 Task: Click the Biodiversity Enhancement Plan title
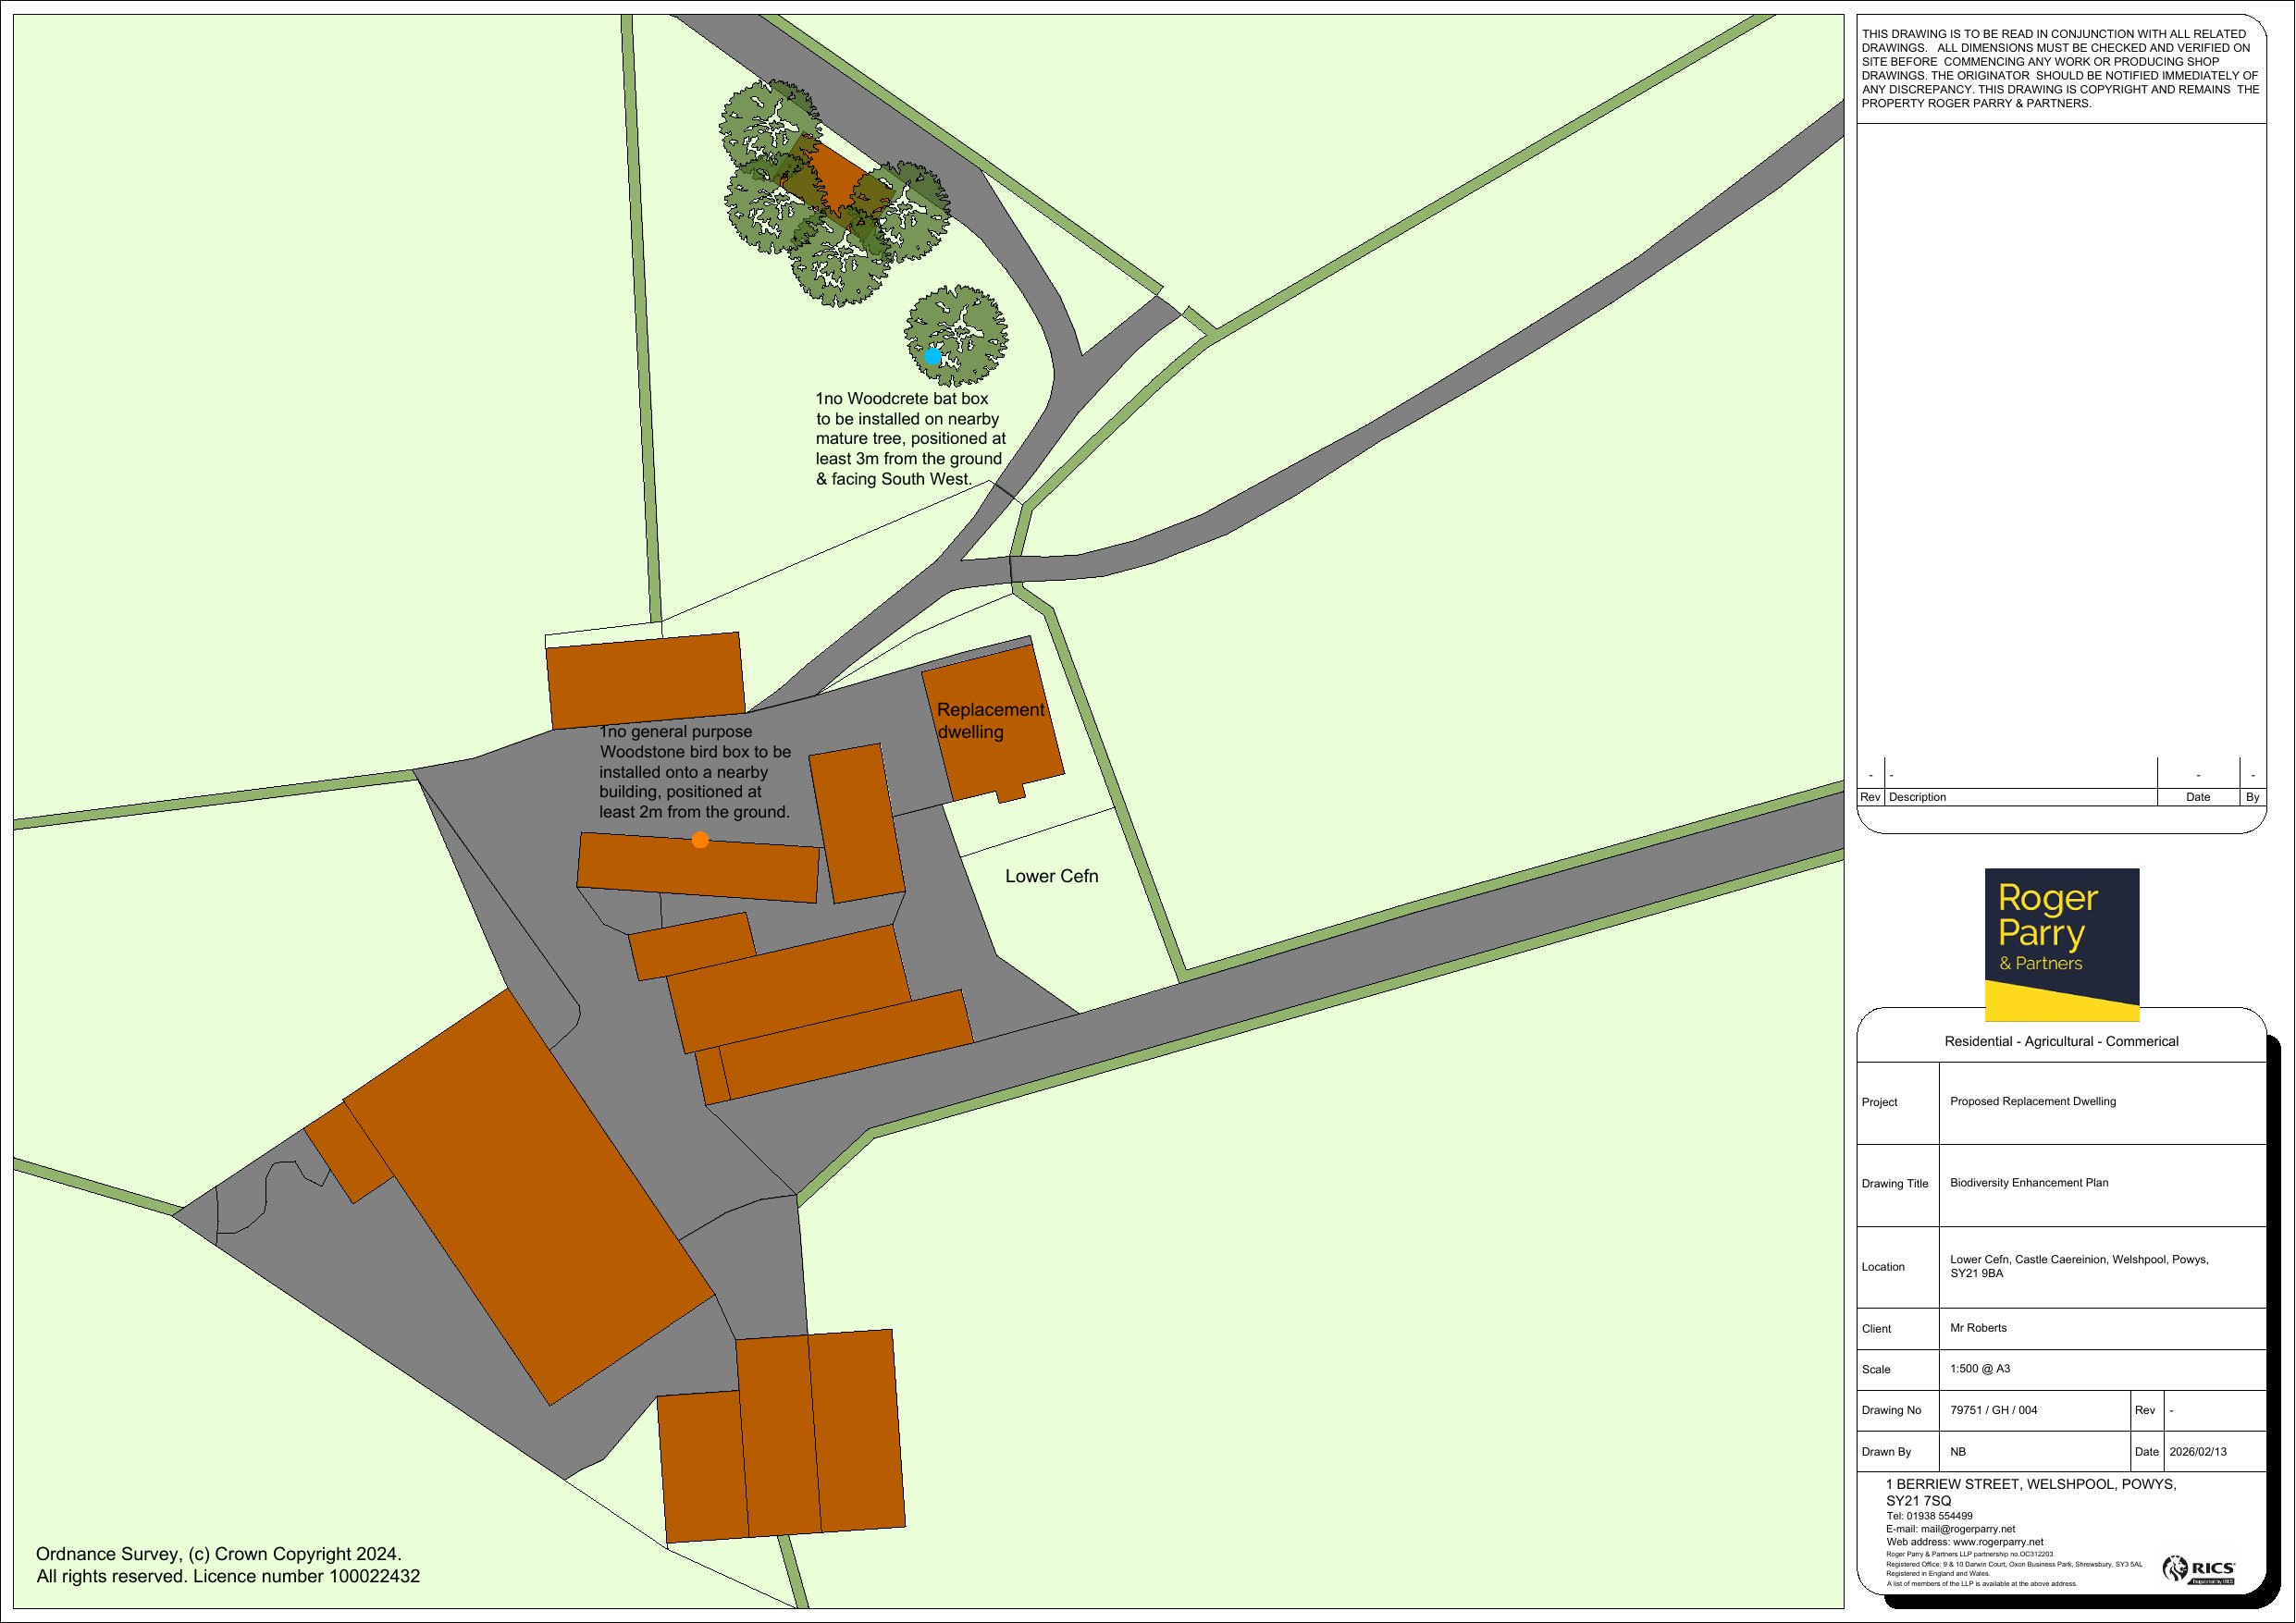pos(2028,1183)
